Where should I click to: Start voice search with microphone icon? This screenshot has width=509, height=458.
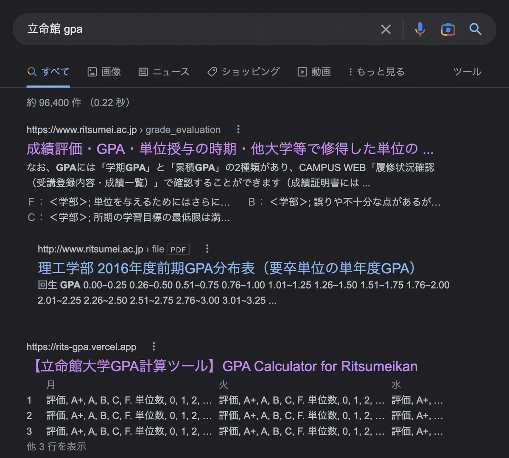click(x=420, y=29)
